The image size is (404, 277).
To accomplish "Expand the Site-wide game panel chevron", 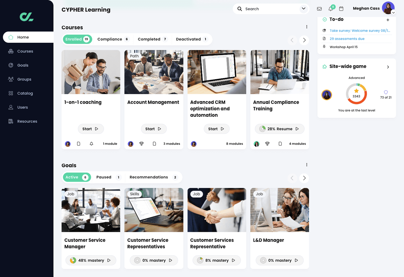I will pos(388,67).
